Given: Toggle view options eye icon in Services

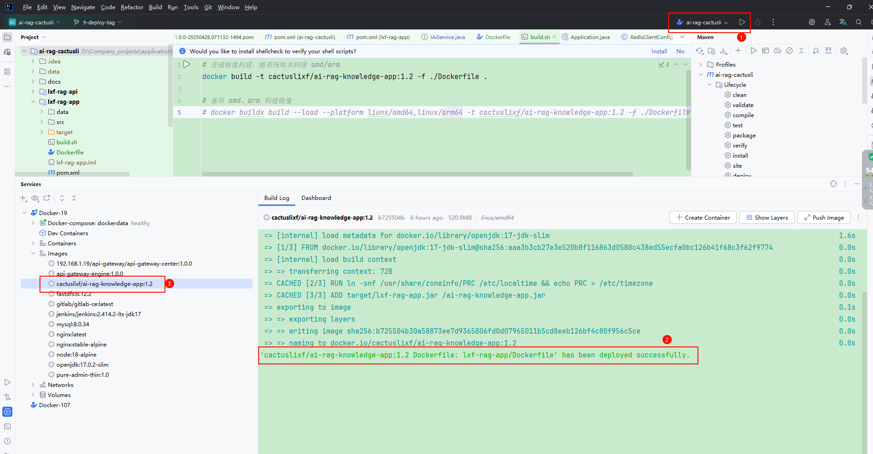Looking at the screenshot, I should point(35,198).
